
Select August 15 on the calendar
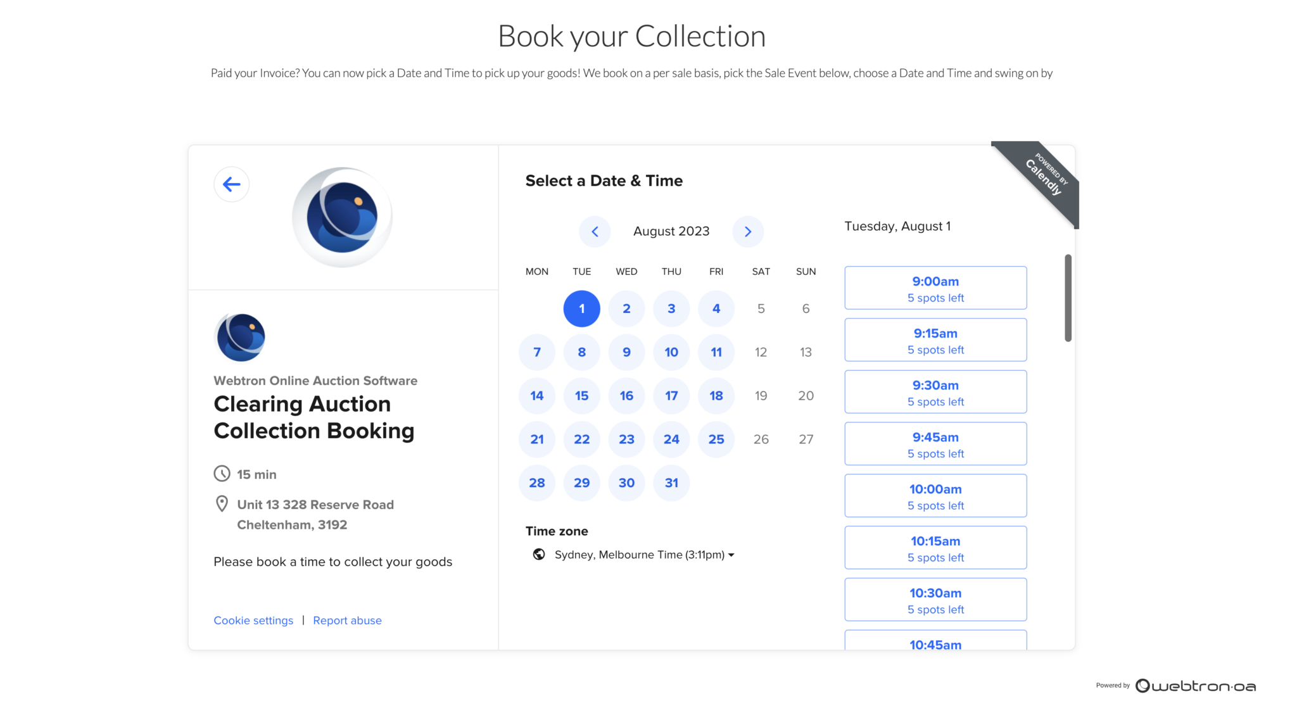coord(581,395)
